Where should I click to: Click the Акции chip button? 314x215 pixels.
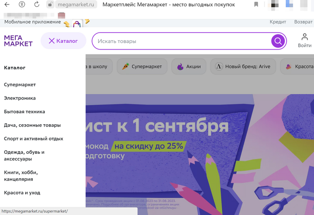[188, 67]
